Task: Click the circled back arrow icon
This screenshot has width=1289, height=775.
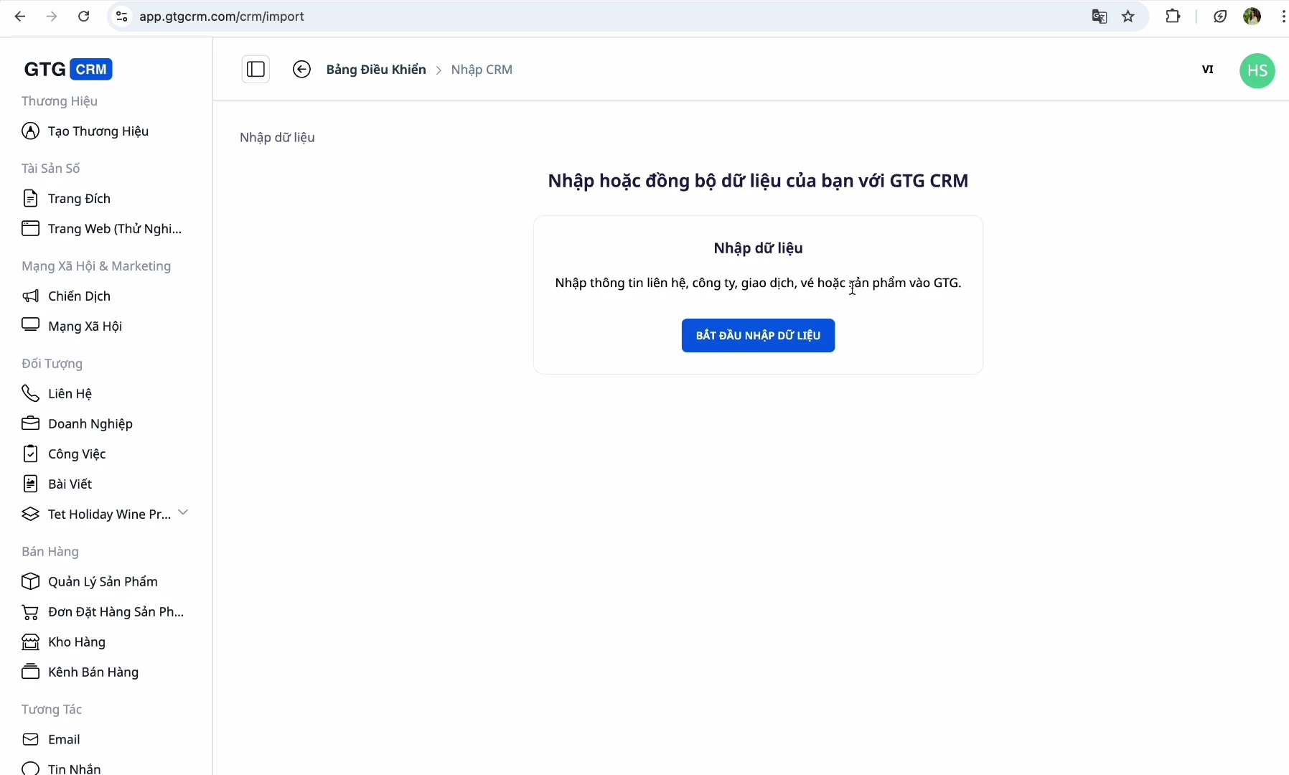Action: 301,70
